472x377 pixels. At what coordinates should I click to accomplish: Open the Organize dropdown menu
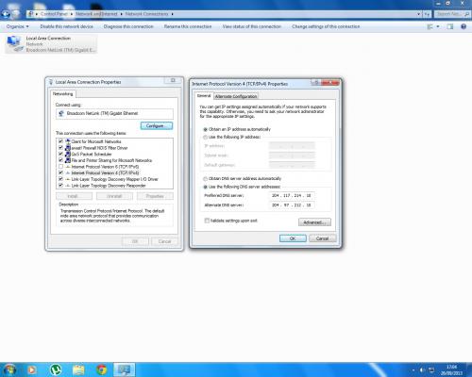18,26
